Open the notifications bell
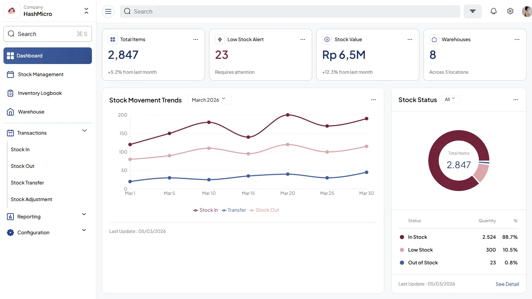Image resolution: width=532 pixels, height=299 pixels. pyautogui.click(x=494, y=11)
